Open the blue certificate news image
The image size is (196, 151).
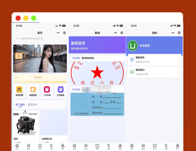point(97,104)
